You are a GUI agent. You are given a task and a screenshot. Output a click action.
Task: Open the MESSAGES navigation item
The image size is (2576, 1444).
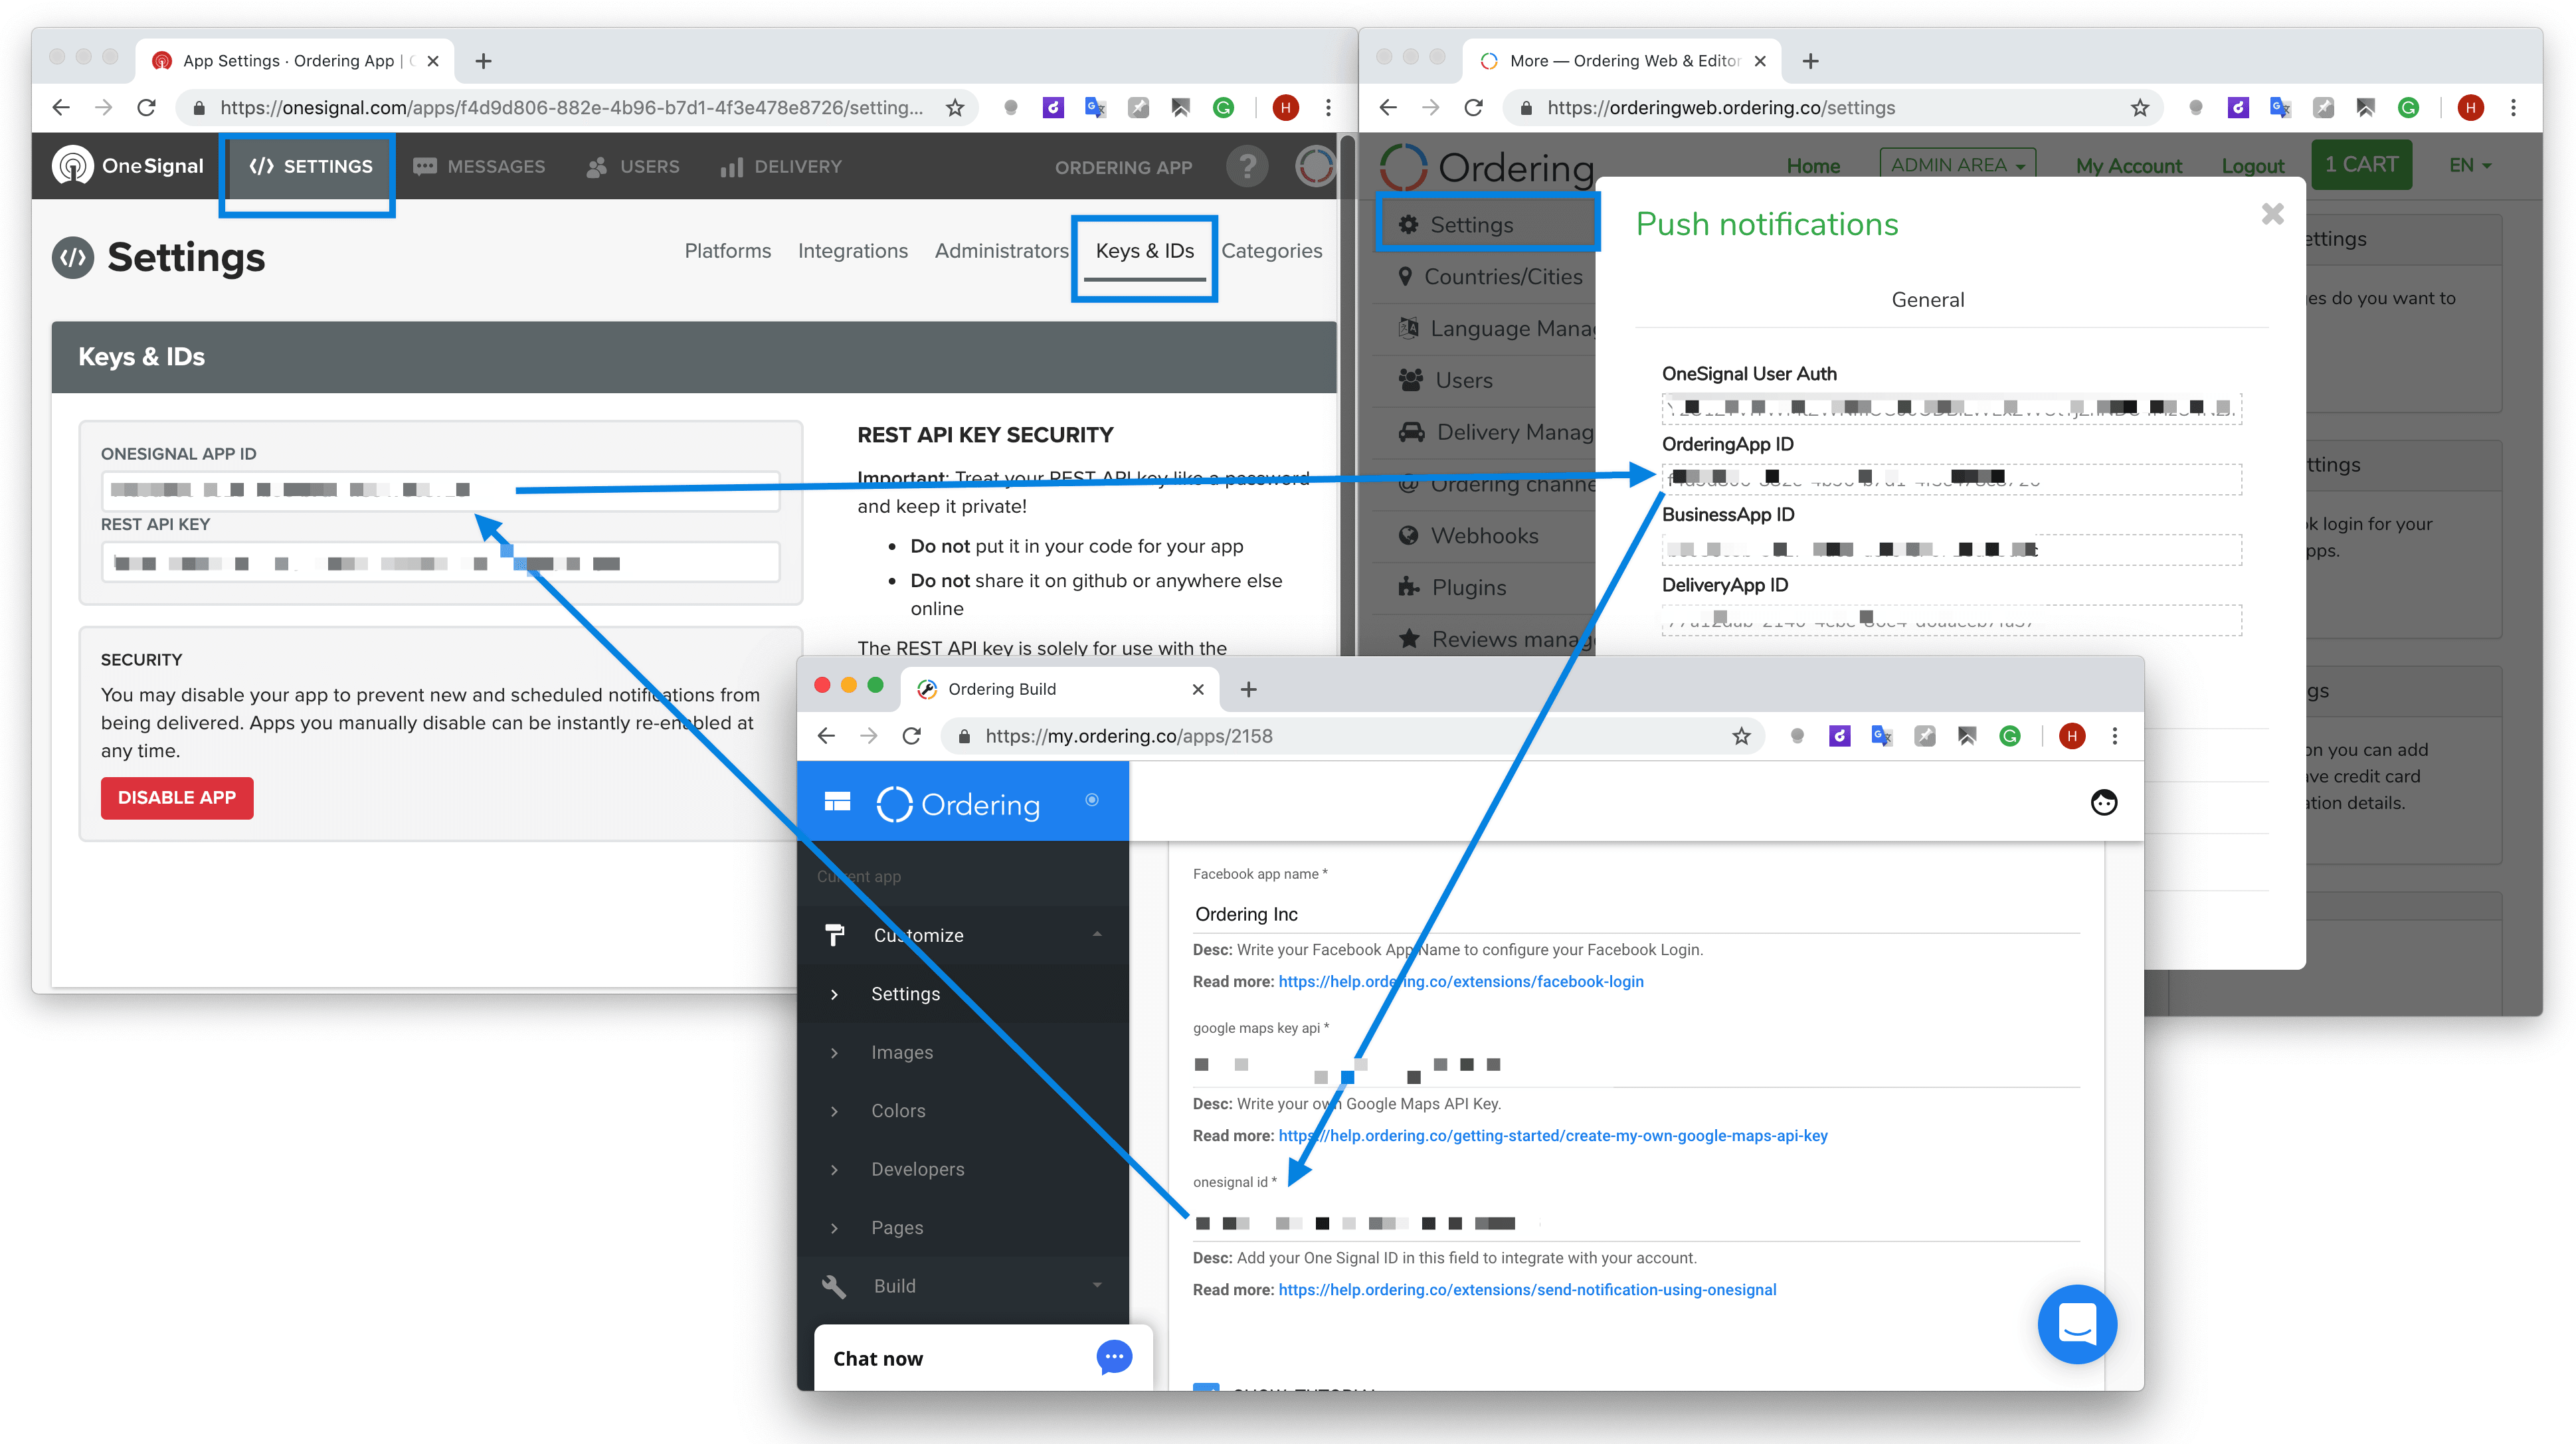click(x=479, y=167)
